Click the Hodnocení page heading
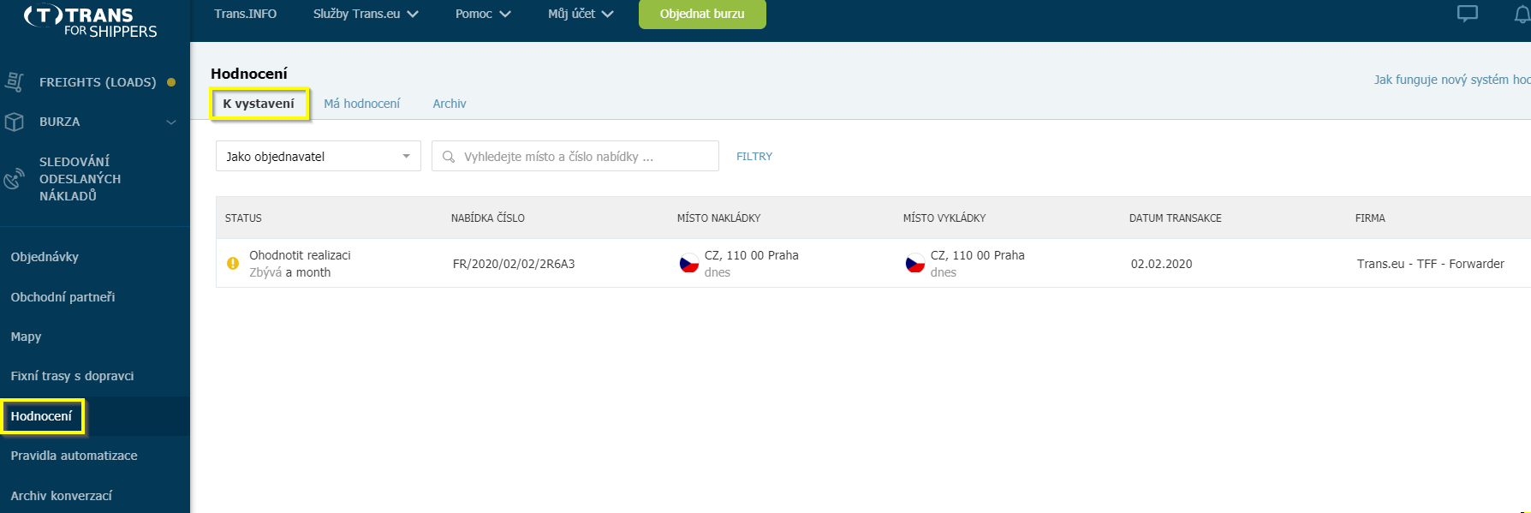This screenshot has width=1531, height=513. pyautogui.click(x=249, y=74)
